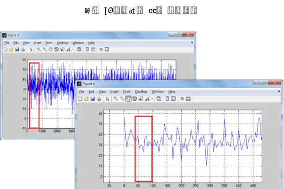Viewport: 284px width, 189px height.
Task: Click Show Plot Tools icon in front figure
Action: [x=188, y=98]
